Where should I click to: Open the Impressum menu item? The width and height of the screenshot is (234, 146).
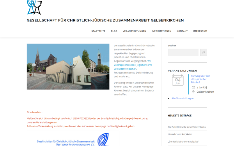coord(200,31)
